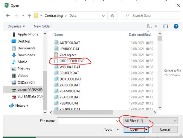Click the Data breadcrumb segment
The width and height of the screenshot is (183, 138).
tap(73, 16)
